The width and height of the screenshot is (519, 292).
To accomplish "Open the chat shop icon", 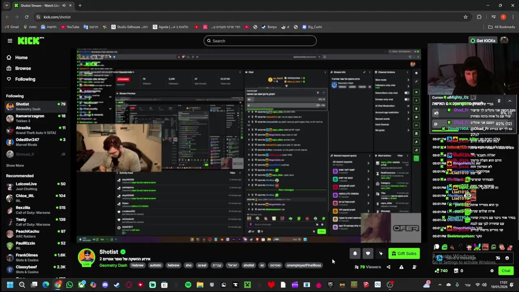I will click(x=456, y=271).
